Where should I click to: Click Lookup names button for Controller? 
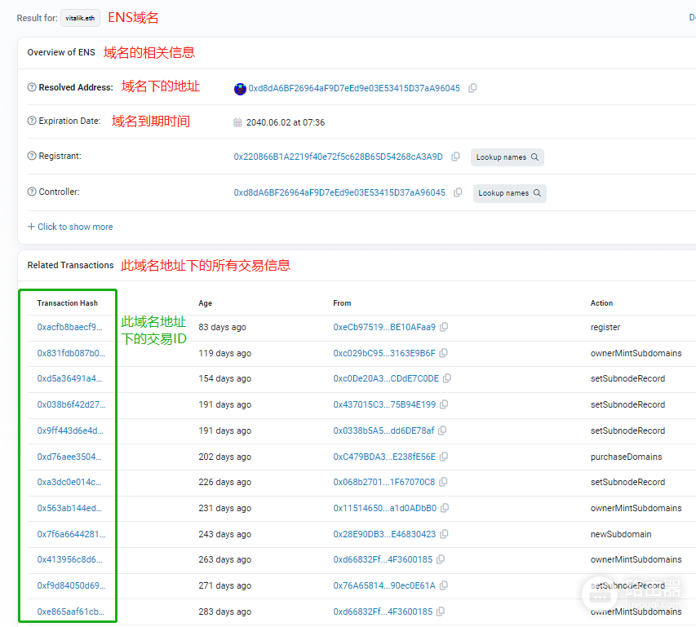coord(510,193)
